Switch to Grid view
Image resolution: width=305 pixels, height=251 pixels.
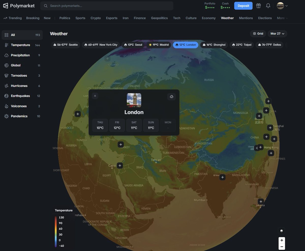coord(258,33)
